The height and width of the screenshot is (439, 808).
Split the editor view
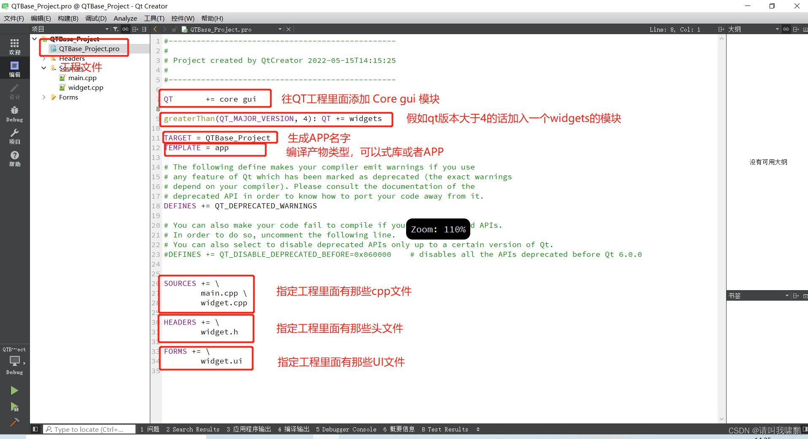click(x=721, y=29)
